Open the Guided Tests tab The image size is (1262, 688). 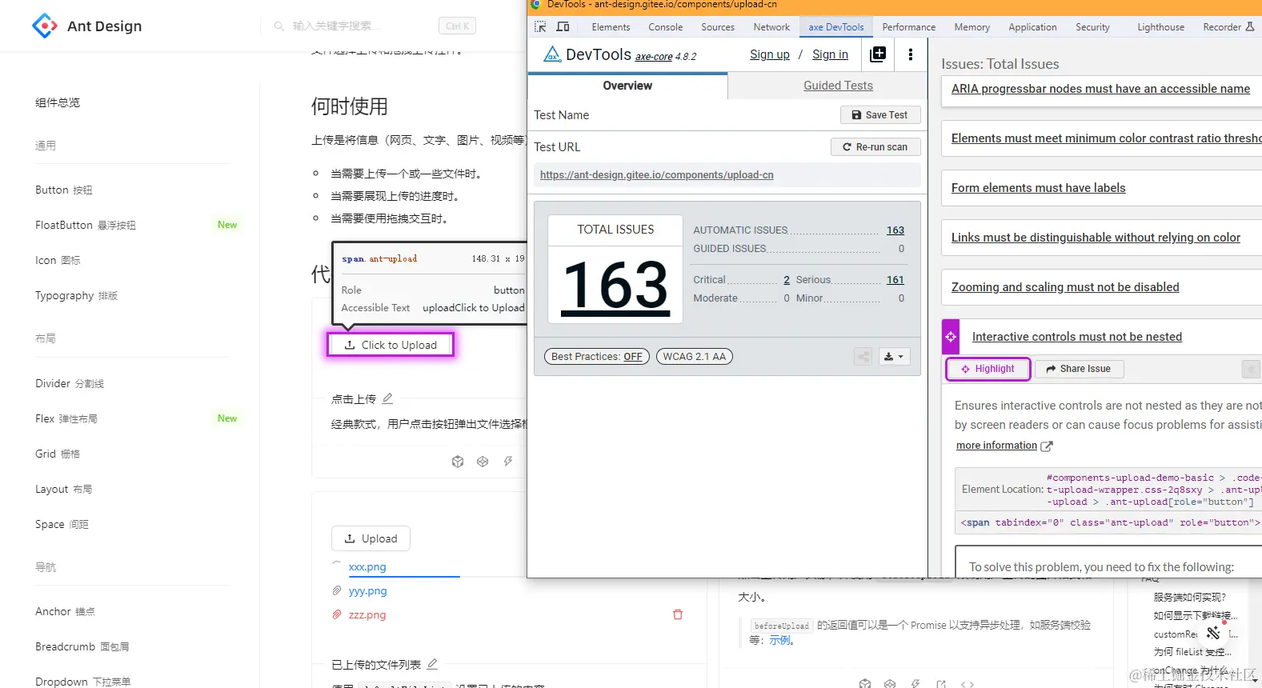pyautogui.click(x=838, y=86)
